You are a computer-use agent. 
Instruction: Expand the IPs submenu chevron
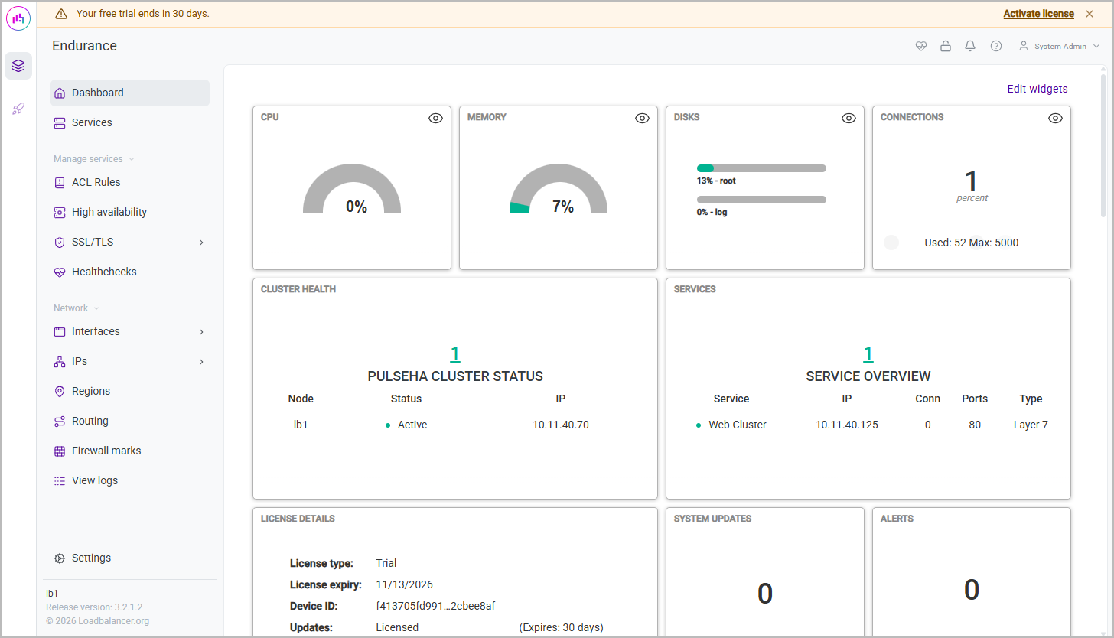[x=201, y=361]
